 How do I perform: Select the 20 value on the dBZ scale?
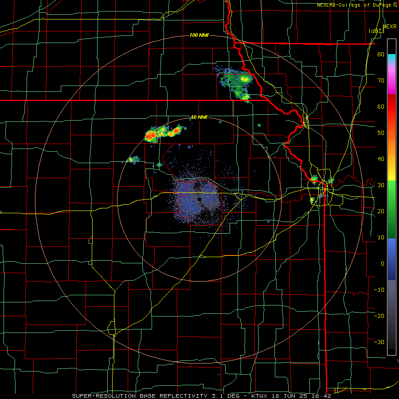[x=381, y=211]
